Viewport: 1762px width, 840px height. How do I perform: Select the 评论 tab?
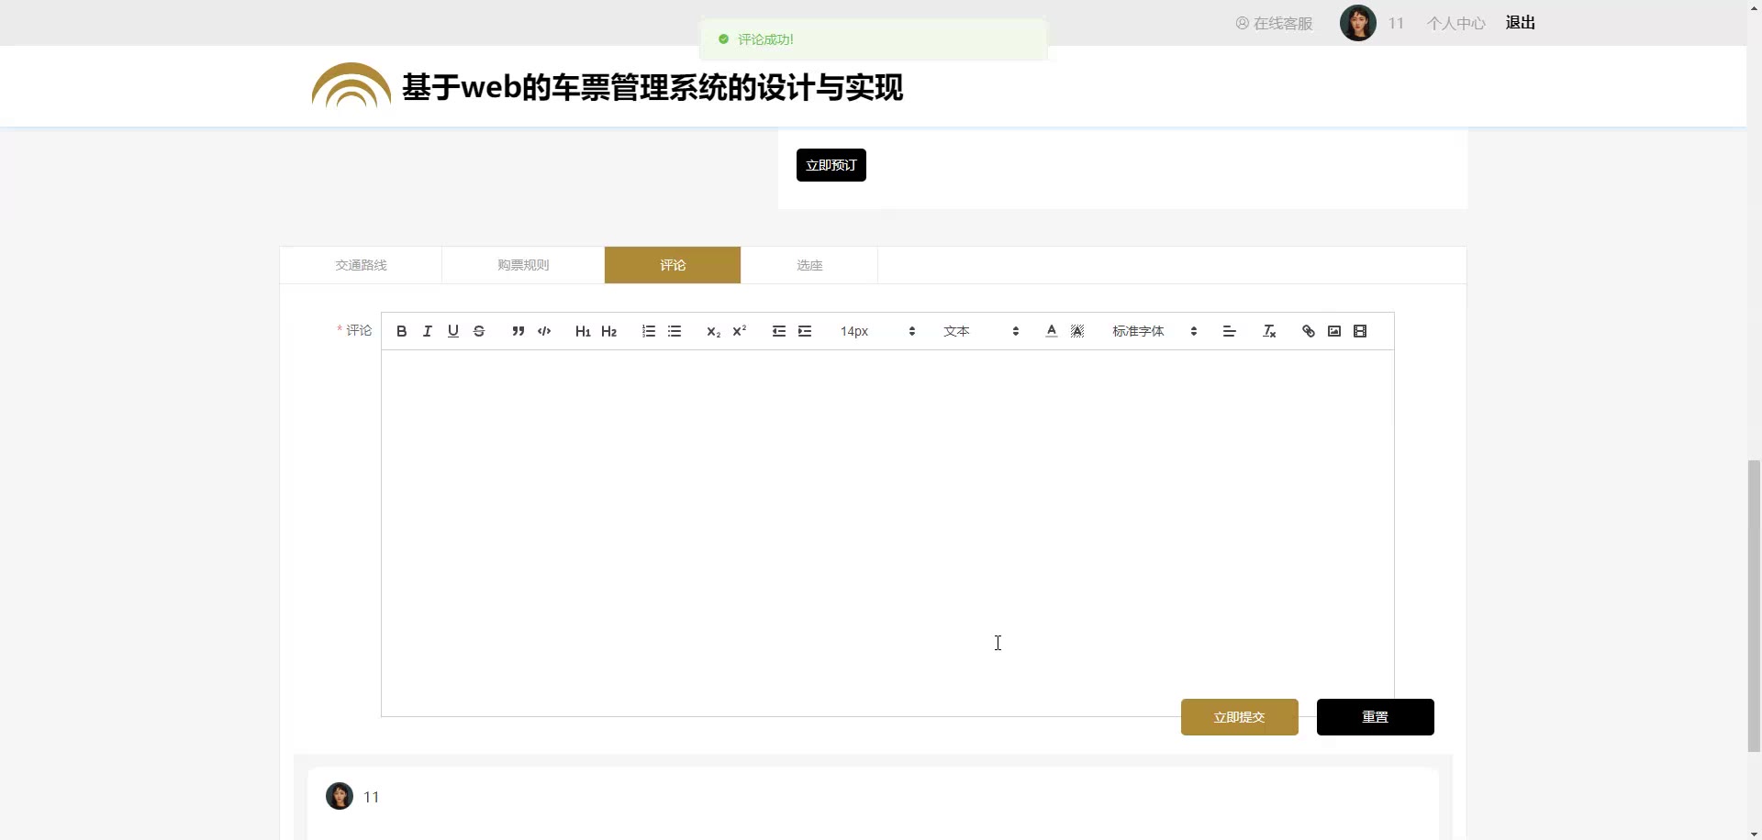673,265
